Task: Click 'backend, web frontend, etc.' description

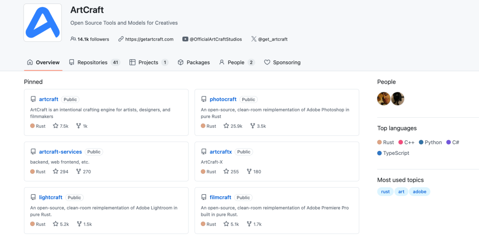Action: tap(59, 162)
